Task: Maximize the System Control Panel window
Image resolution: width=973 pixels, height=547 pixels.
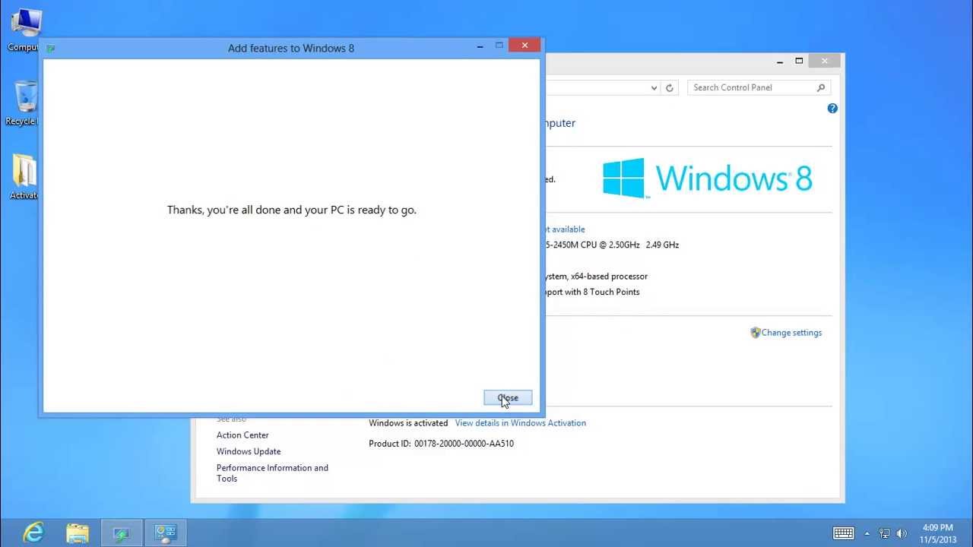Action: [799, 61]
